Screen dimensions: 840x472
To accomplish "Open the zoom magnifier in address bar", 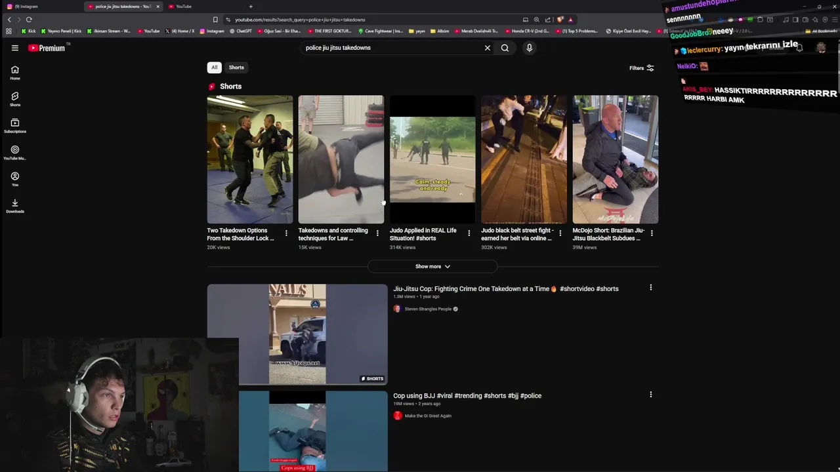I will point(536,20).
